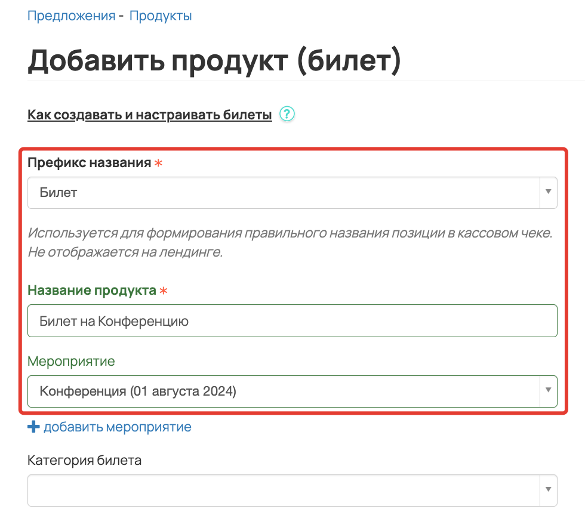Viewport: 585px width, 512px height.
Task: Open the Категория билета dropdown
Action: [x=292, y=490]
